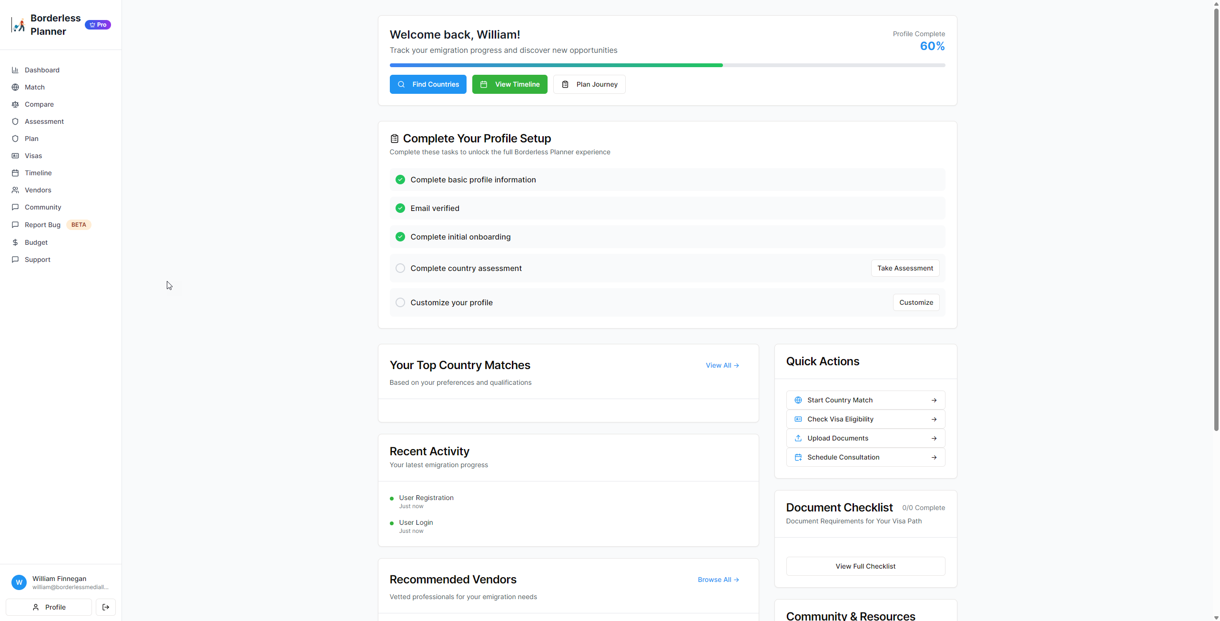Click the Borderless Planner logo icon
Image resolution: width=1220 pixels, height=621 pixels.
click(x=19, y=25)
